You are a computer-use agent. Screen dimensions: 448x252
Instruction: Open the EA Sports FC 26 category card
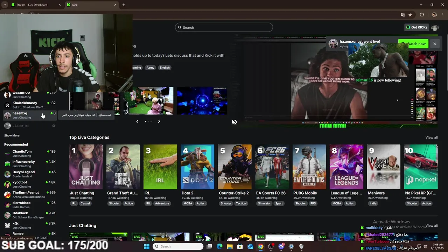(x=272, y=167)
